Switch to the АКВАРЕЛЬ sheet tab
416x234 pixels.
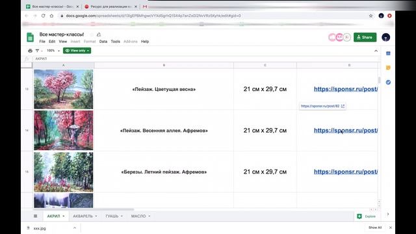(x=83, y=216)
